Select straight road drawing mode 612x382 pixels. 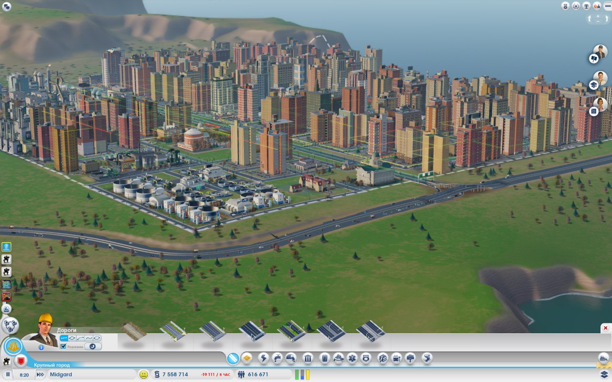pos(64,338)
